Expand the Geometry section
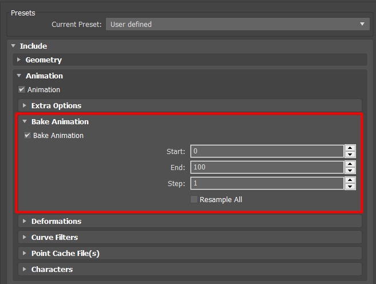 tap(19, 60)
